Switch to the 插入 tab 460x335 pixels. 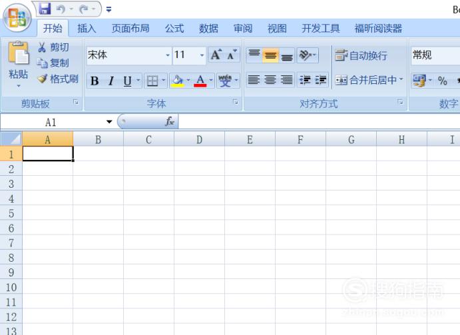87,29
